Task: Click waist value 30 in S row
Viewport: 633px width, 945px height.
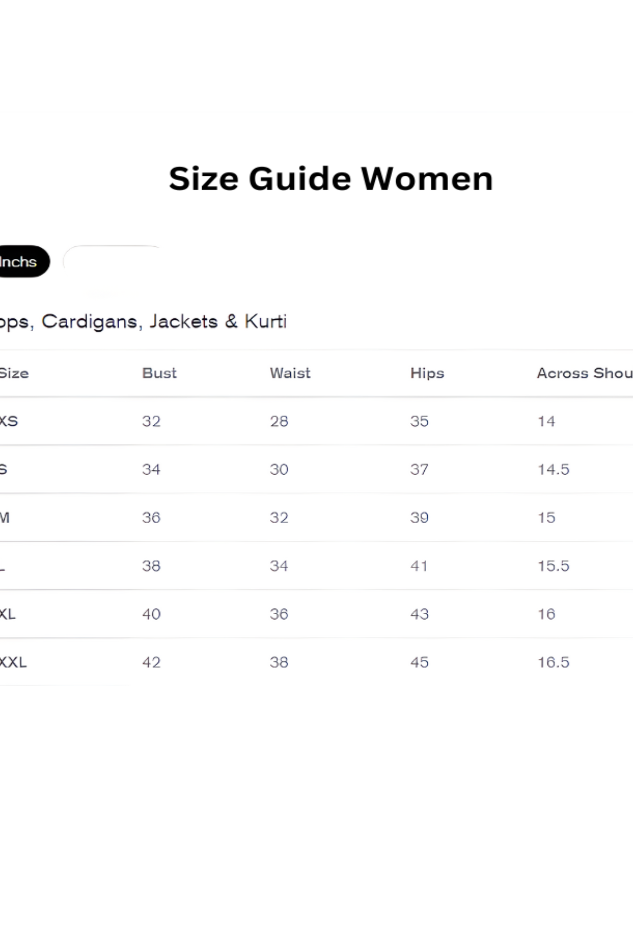Action: point(279,469)
